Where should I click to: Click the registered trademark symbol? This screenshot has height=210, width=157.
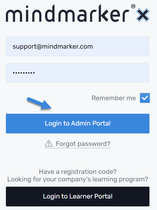[x=133, y=6]
